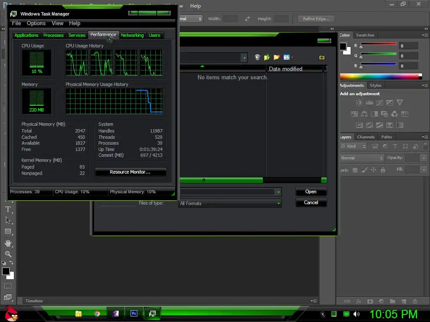Viewport: 430px width, 322px height.
Task: Click the red R color slider
Action: pos(378,44)
